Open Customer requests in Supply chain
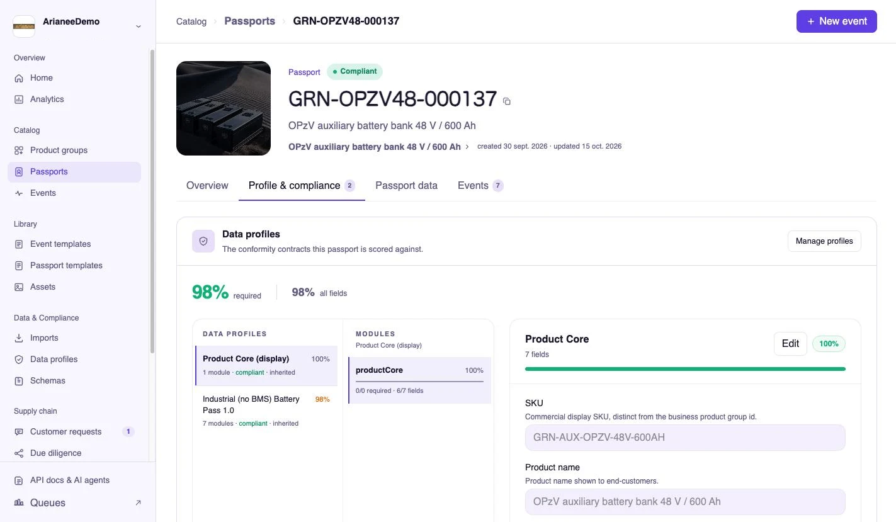 (x=74, y=432)
